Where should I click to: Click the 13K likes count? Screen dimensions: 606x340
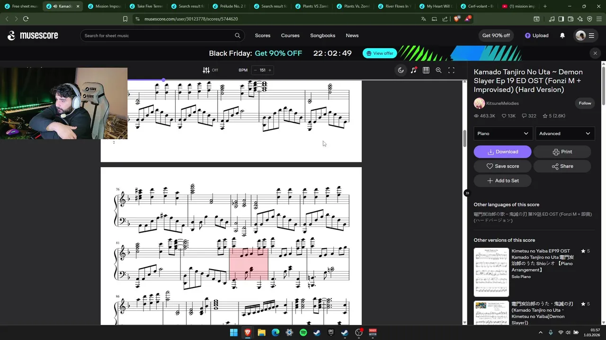click(x=508, y=116)
